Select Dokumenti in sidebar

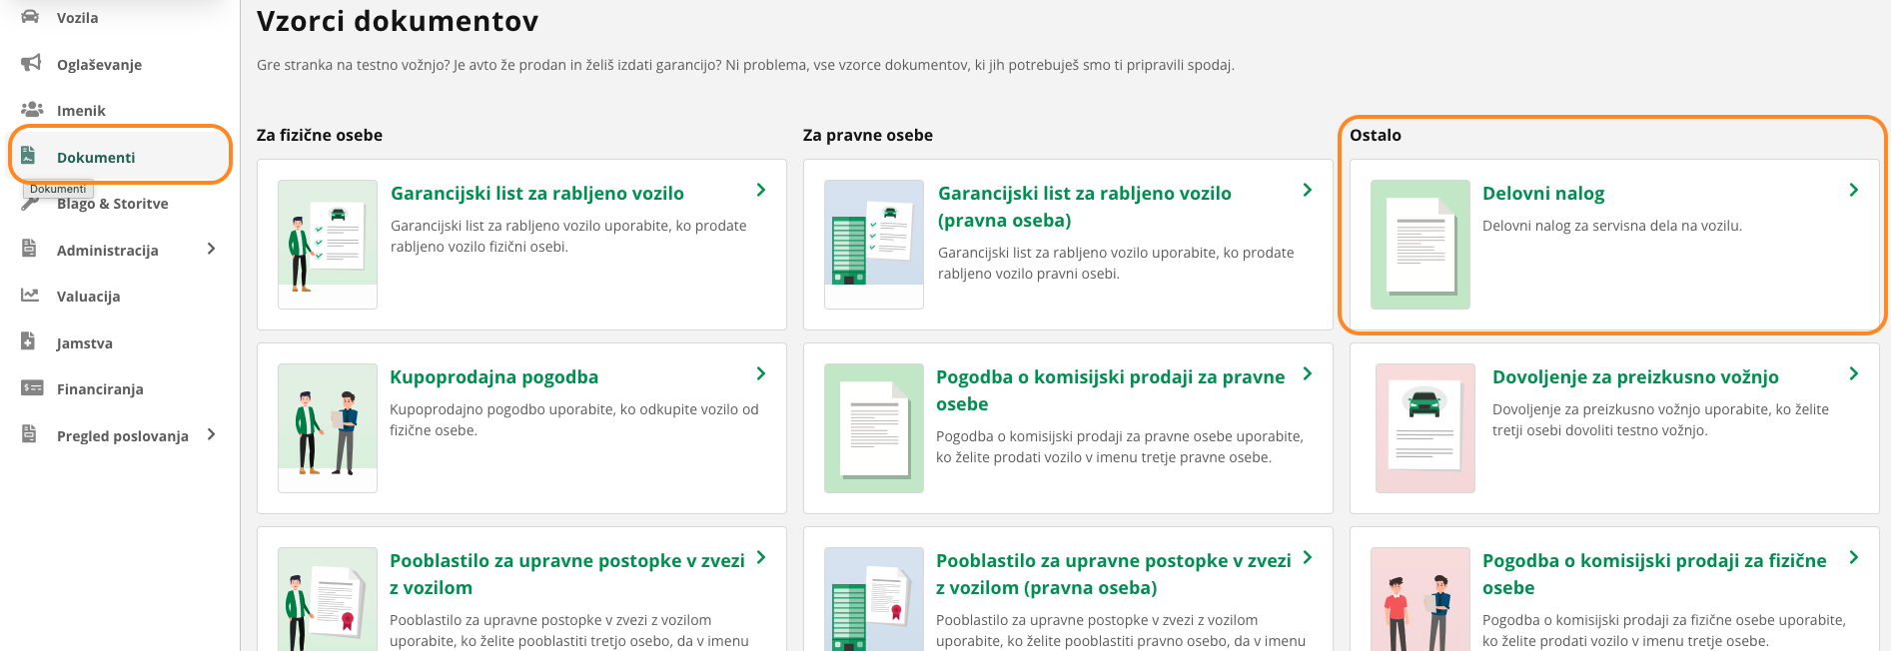(96, 158)
